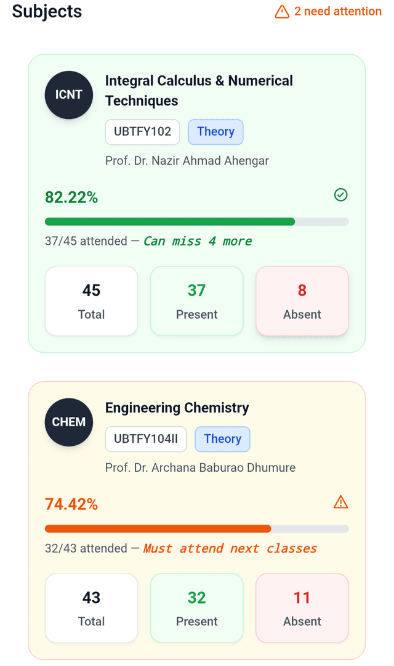394x666 pixels.
Task: Expand the Integral Calculus subject card
Action: (x=196, y=203)
